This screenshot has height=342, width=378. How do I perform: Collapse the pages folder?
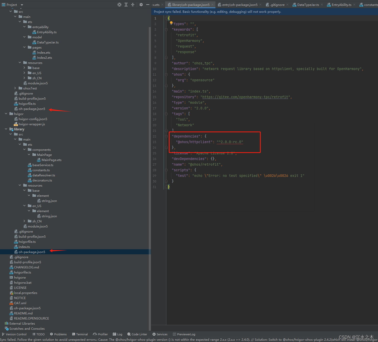click(25, 47)
